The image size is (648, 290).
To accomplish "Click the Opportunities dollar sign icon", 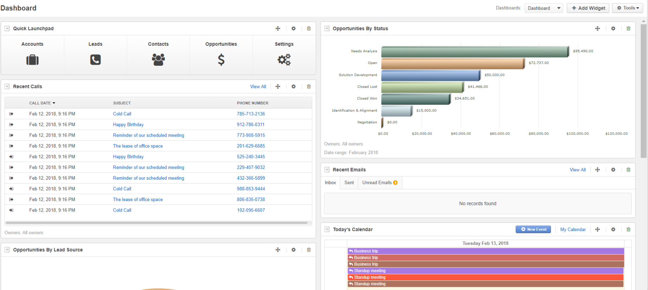I will 221,60.
